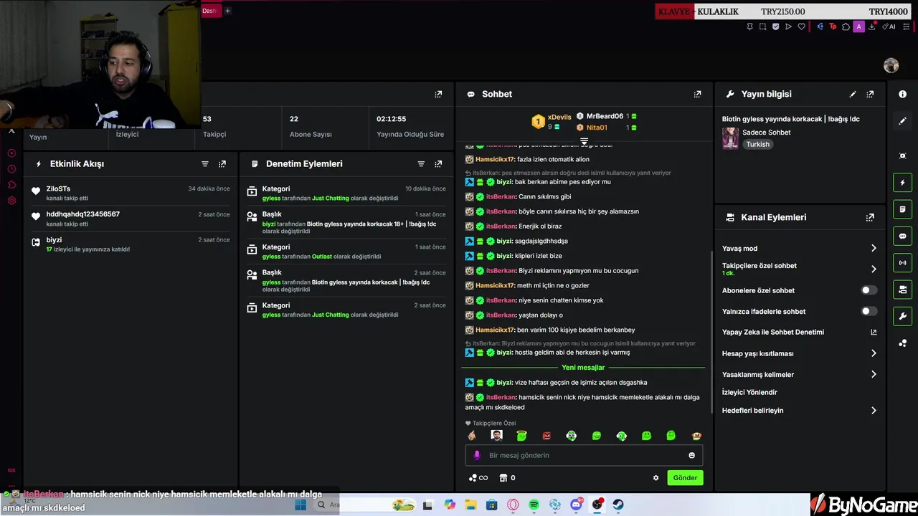This screenshot has width=918, height=516.
Task: Click the purple microphone icon in chat
Action: pyautogui.click(x=477, y=455)
